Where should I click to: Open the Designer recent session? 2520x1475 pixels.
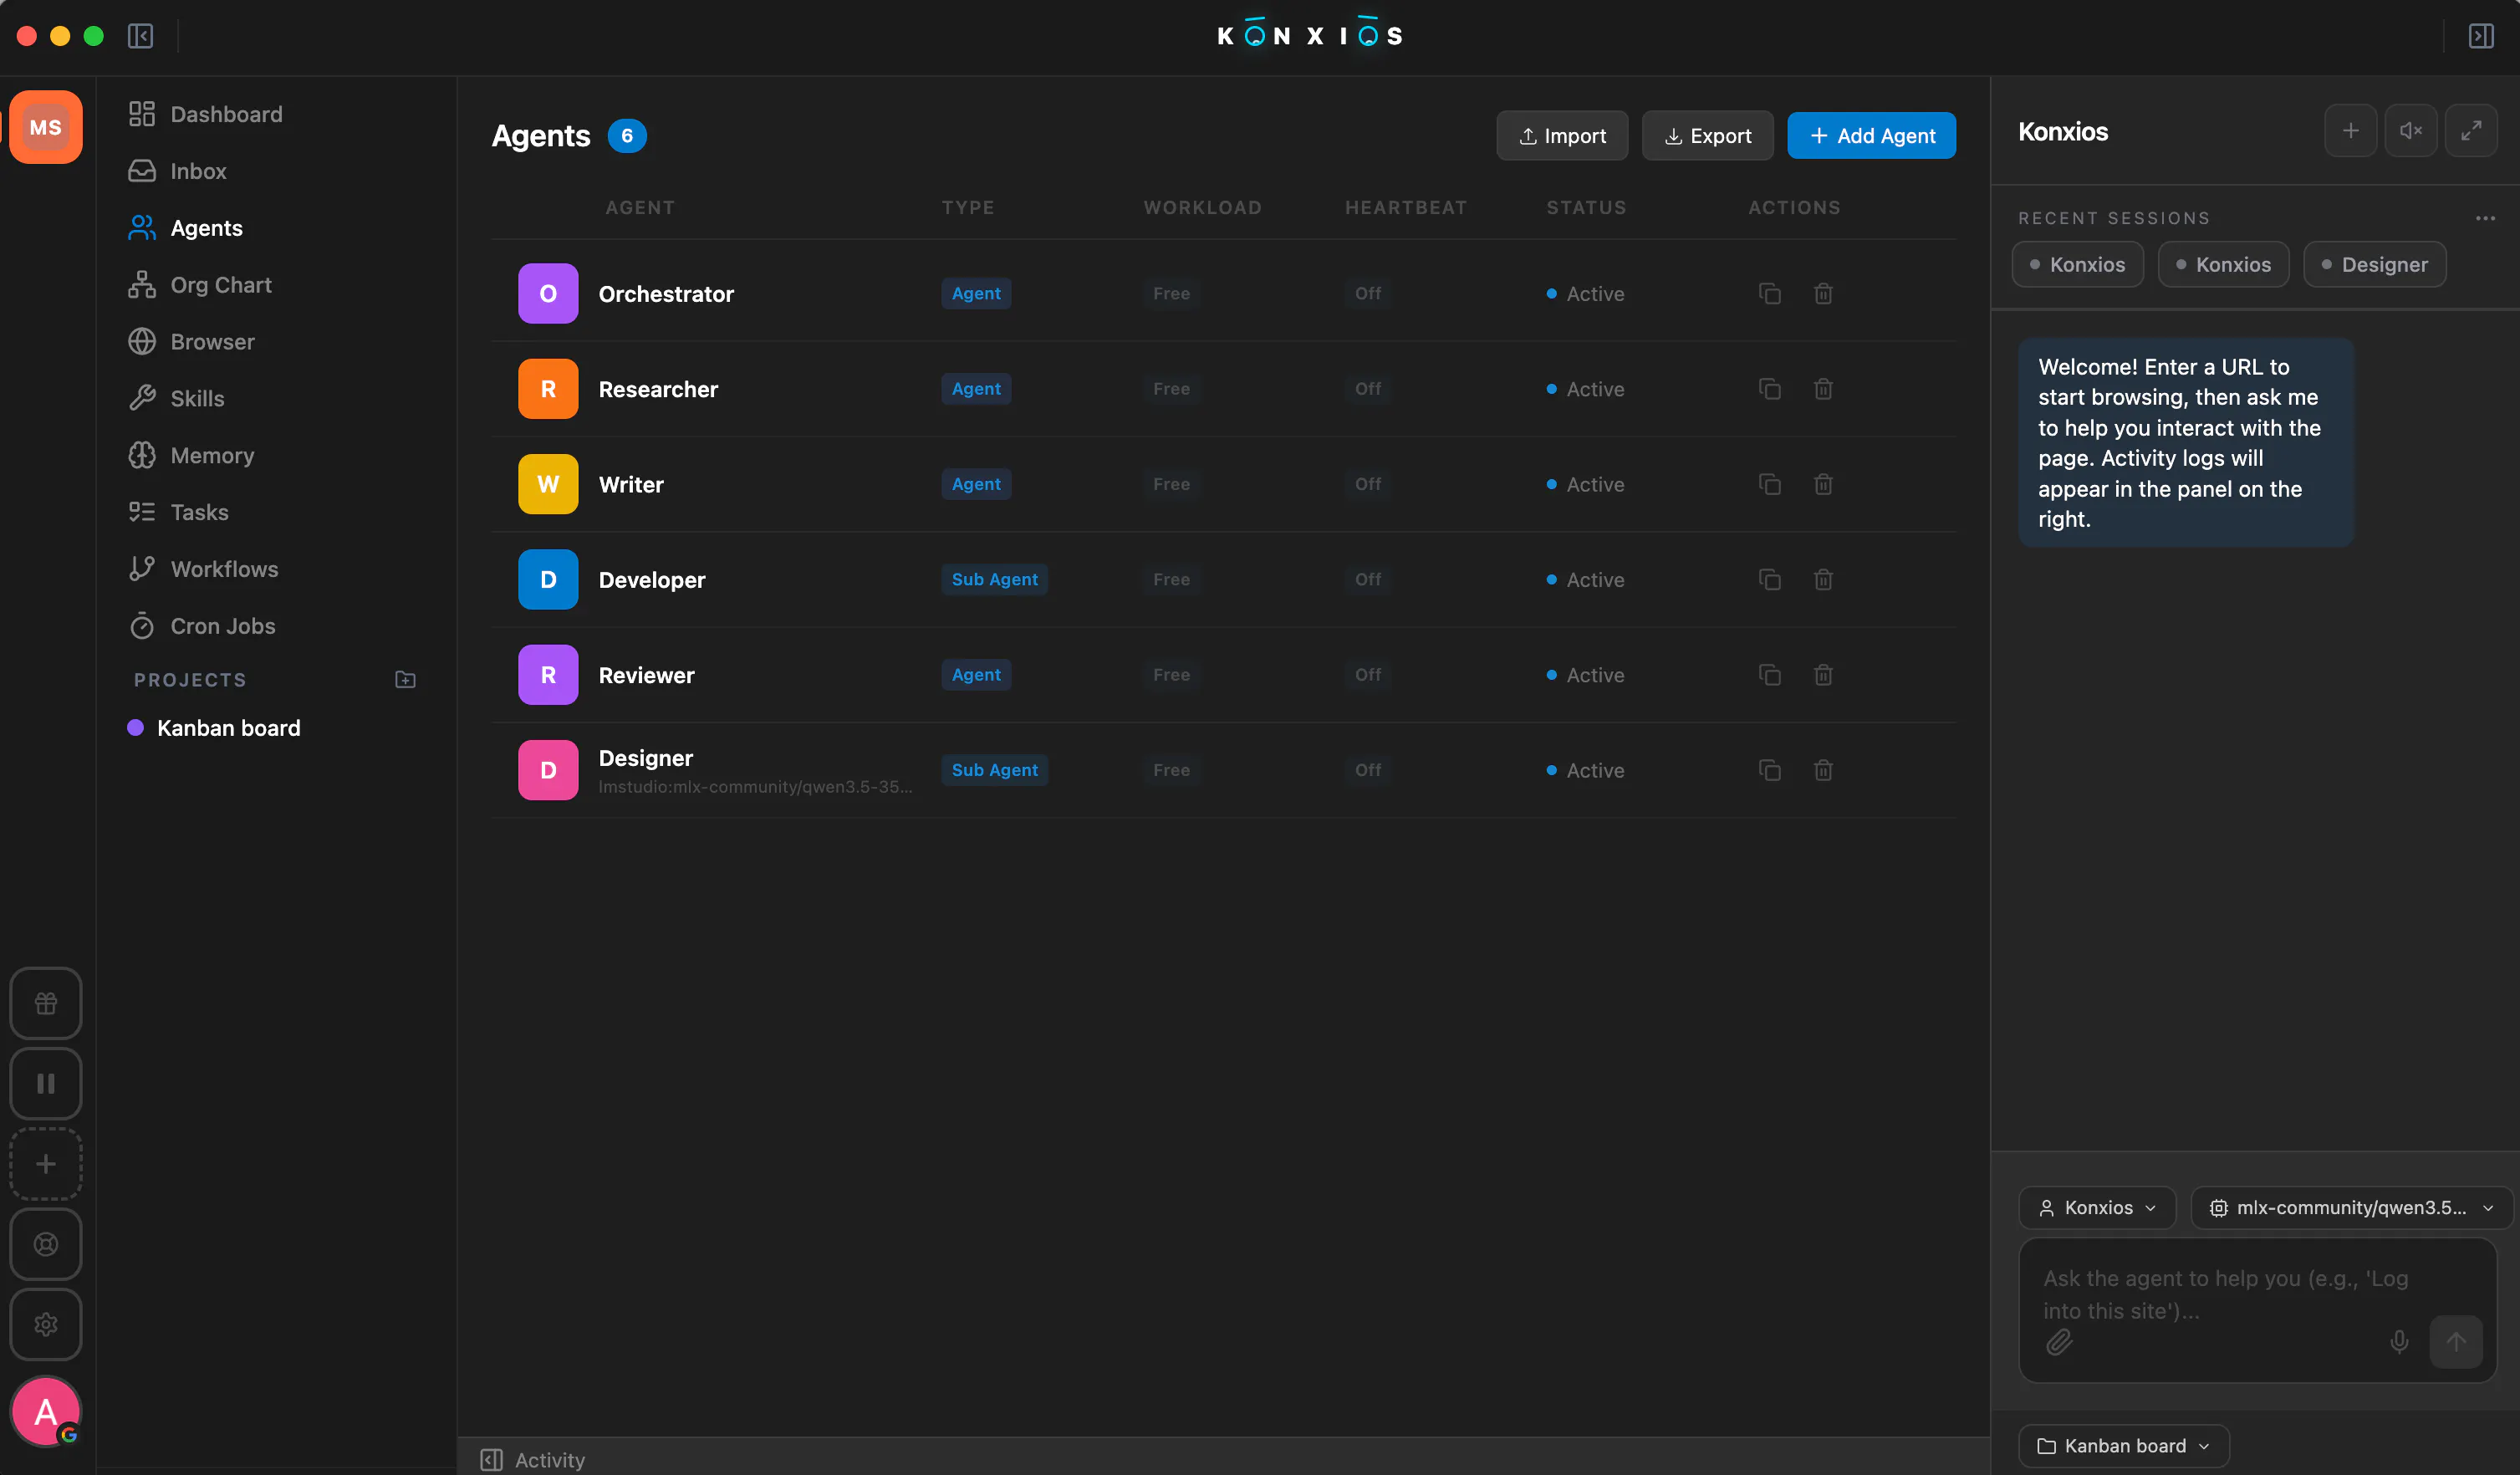[2374, 265]
